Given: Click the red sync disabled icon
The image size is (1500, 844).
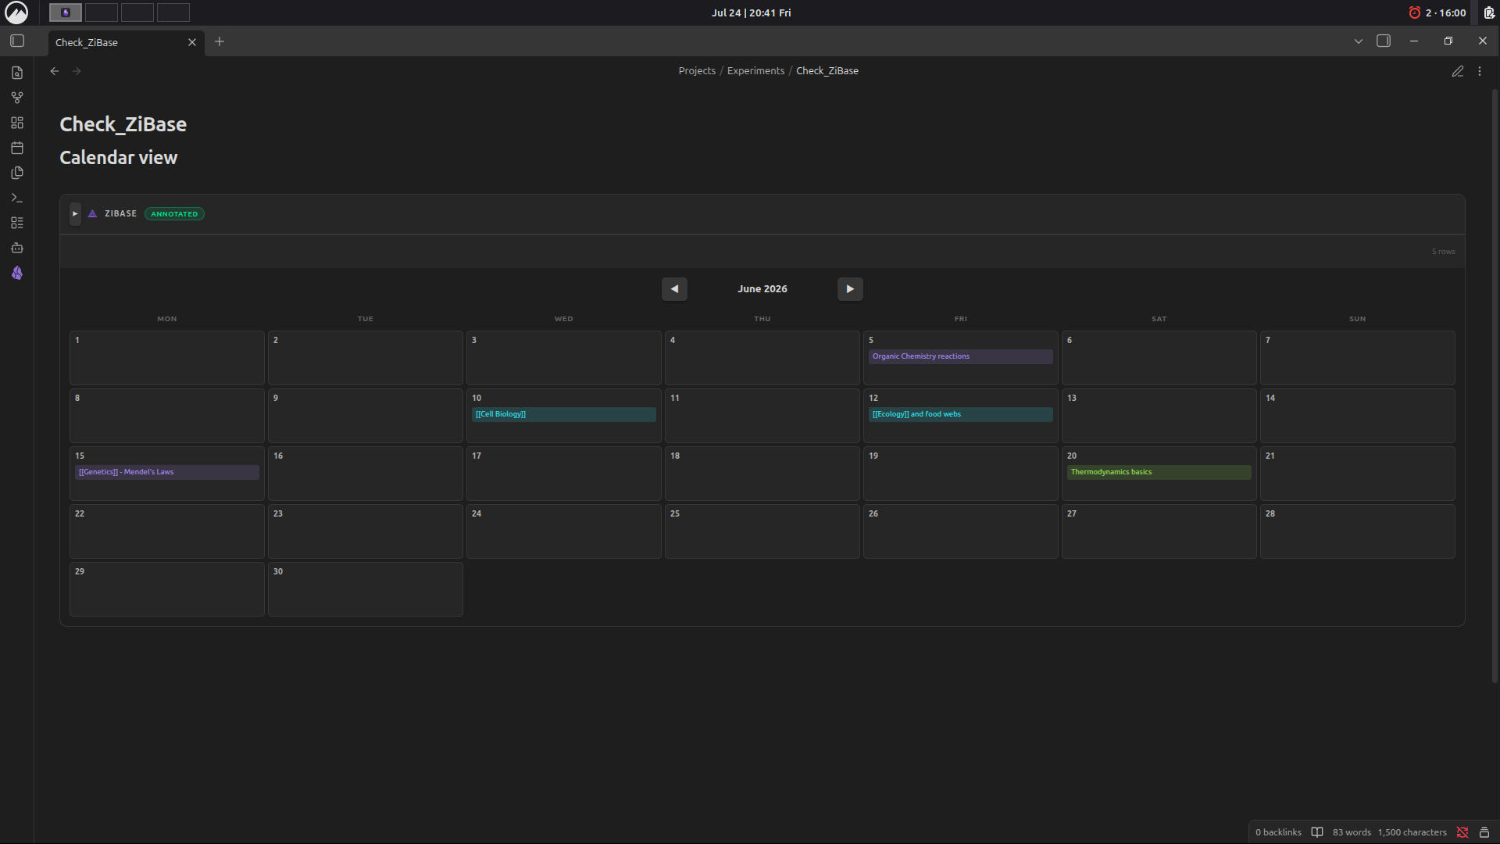Looking at the screenshot, I should coord(1462,832).
